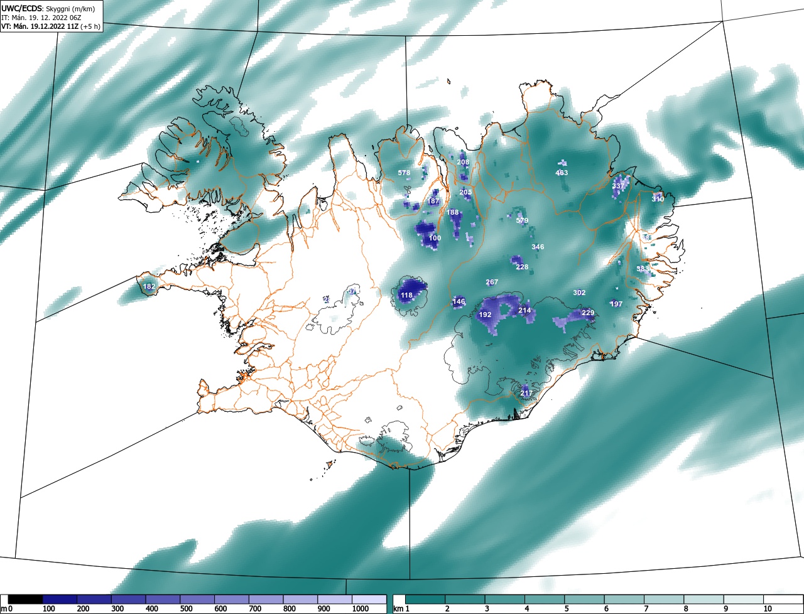Screen dimensions: 804x614
Task: Select the value 217 near the south coast
Action: click(x=526, y=393)
